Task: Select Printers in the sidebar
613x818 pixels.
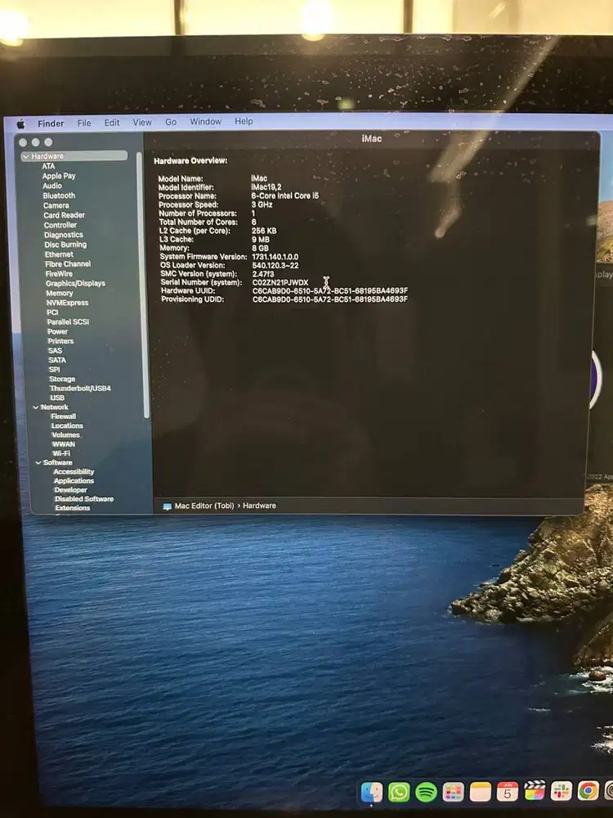Action: (61, 341)
